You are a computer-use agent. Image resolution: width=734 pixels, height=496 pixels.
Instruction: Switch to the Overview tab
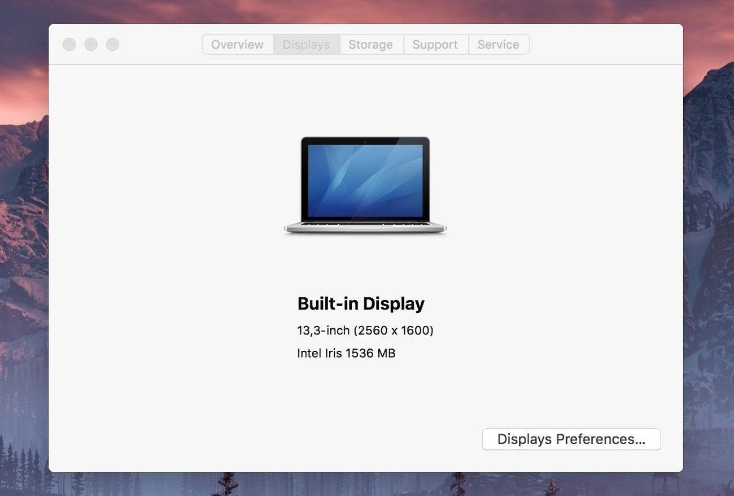click(x=238, y=45)
